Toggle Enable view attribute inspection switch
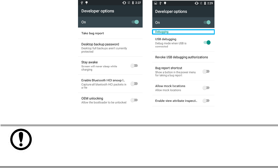The height and width of the screenshot is (168, 278). tap(206, 101)
